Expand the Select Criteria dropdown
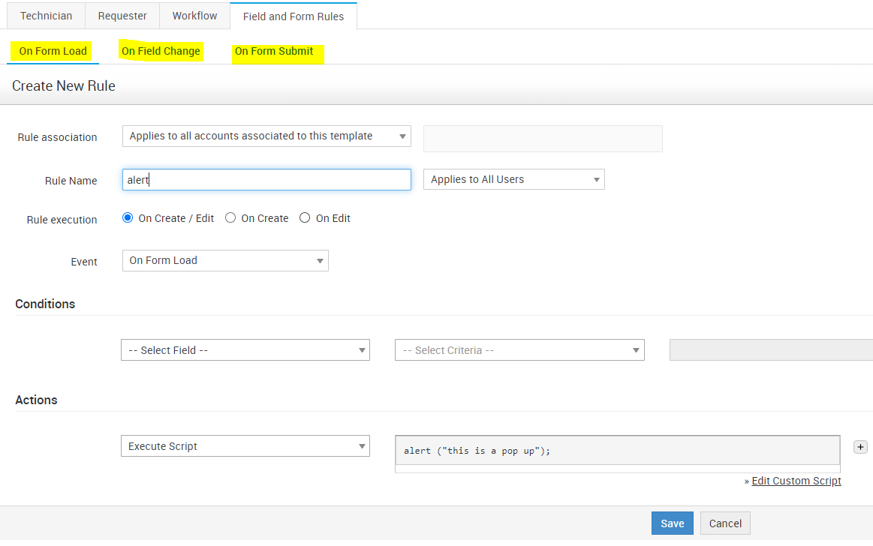 pyautogui.click(x=519, y=350)
